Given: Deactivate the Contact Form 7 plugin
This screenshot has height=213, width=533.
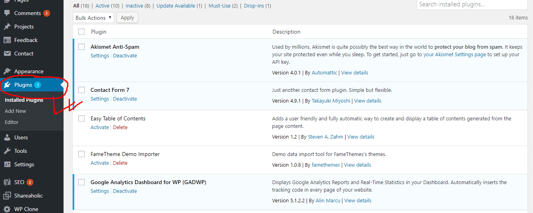Looking at the screenshot, I should coord(125,99).
